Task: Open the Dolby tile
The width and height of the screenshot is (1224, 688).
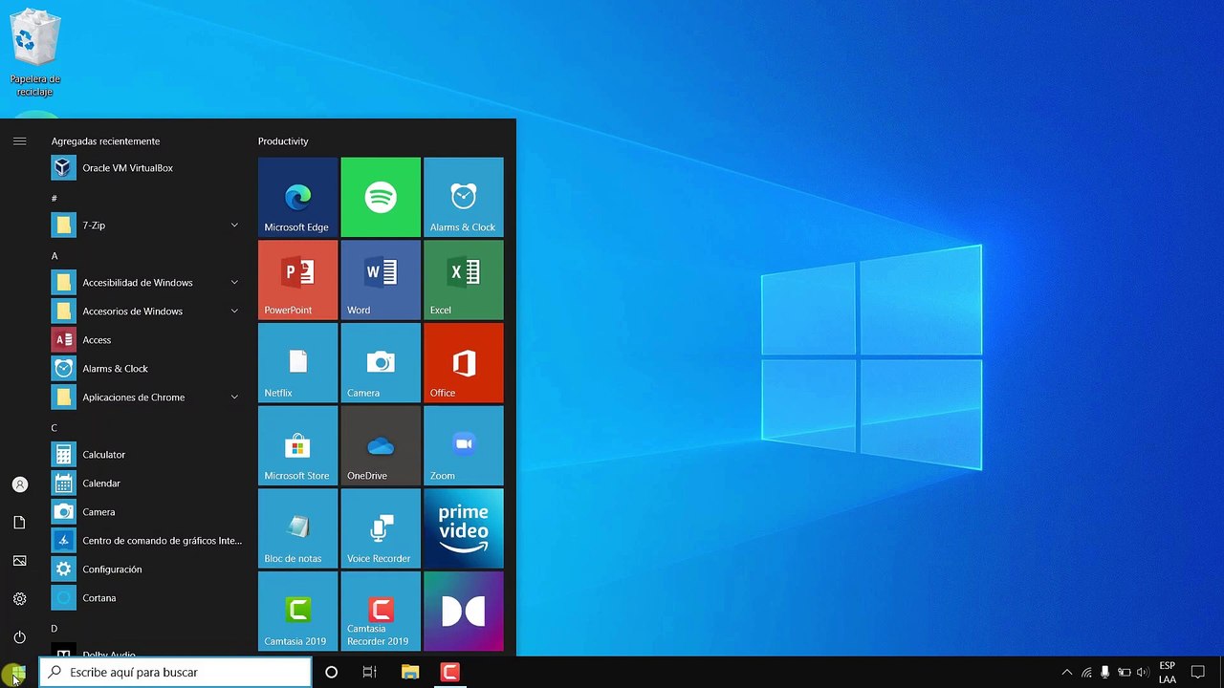Action: tap(464, 612)
